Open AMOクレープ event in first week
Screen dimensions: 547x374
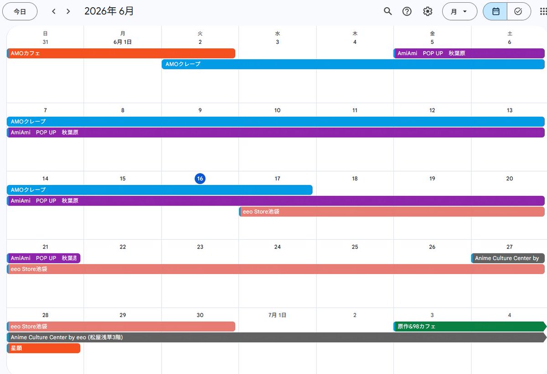pyautogui.click(x=353, y=64)
